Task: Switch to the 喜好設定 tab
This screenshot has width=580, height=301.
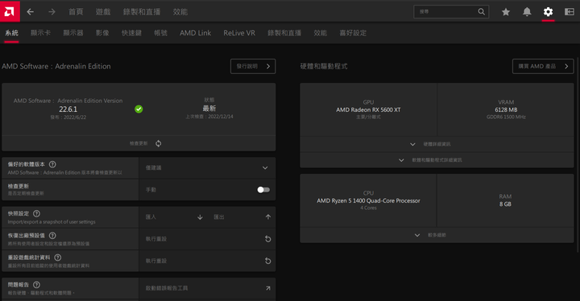Action: point(353,33)
